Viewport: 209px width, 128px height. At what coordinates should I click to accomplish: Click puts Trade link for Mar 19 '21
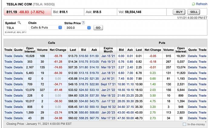[x=203, y=67]
